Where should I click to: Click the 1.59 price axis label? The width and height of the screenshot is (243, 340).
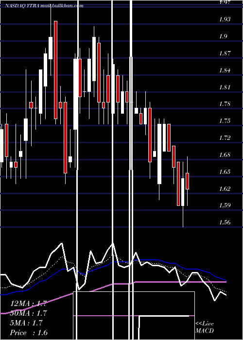tap(225, 205)
